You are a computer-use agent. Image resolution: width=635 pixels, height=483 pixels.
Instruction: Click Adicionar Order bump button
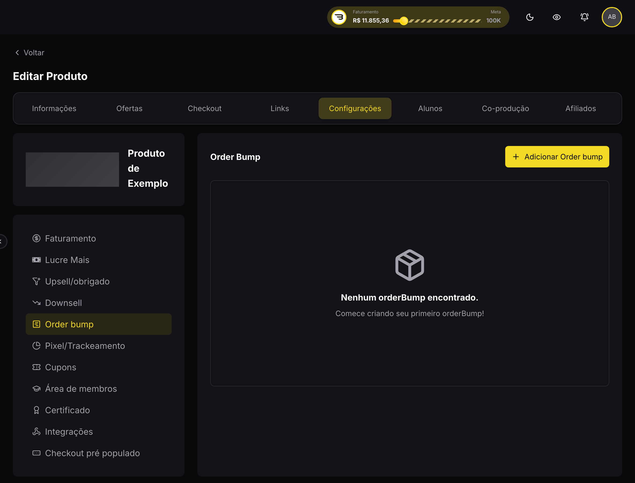557,157
